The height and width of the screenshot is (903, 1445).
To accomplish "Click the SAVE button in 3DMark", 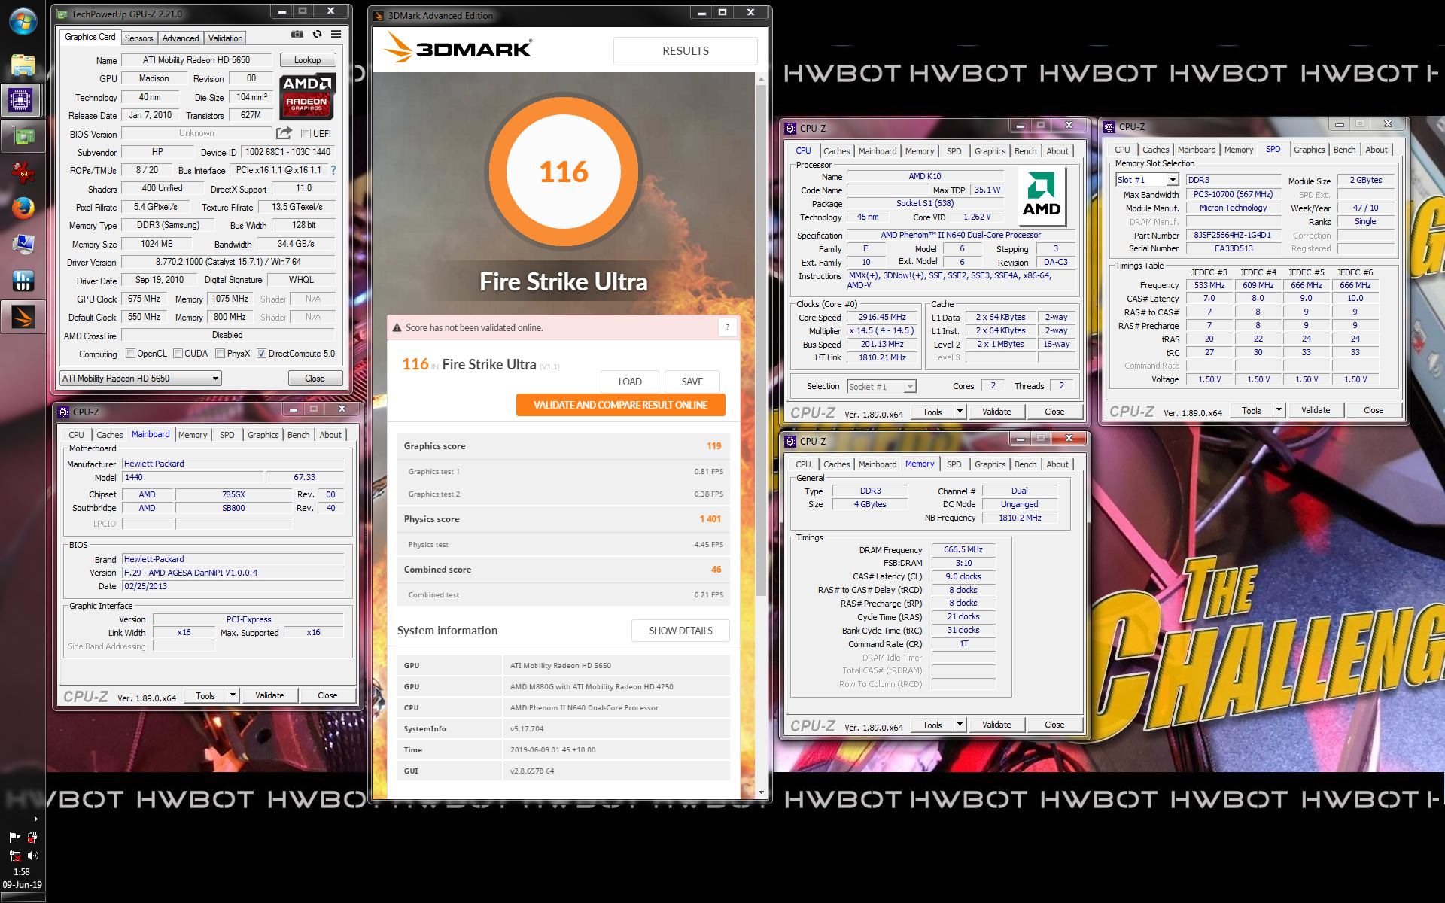I will click(x=692, y=382).
